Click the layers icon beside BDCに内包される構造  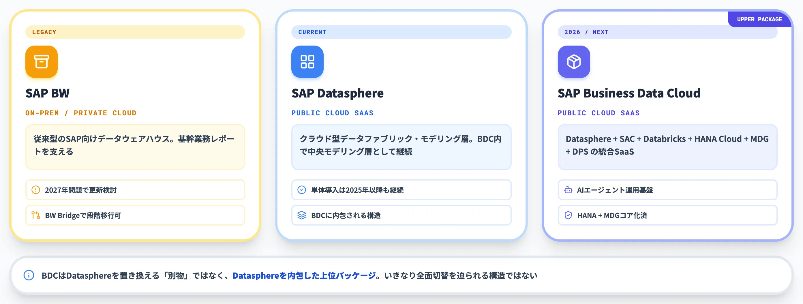point(302,215)
